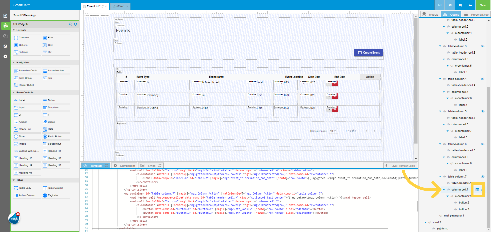Open device preview via the monitor icon
The image size is (491, 232).
pyautogui.click(x=470, y=5)
